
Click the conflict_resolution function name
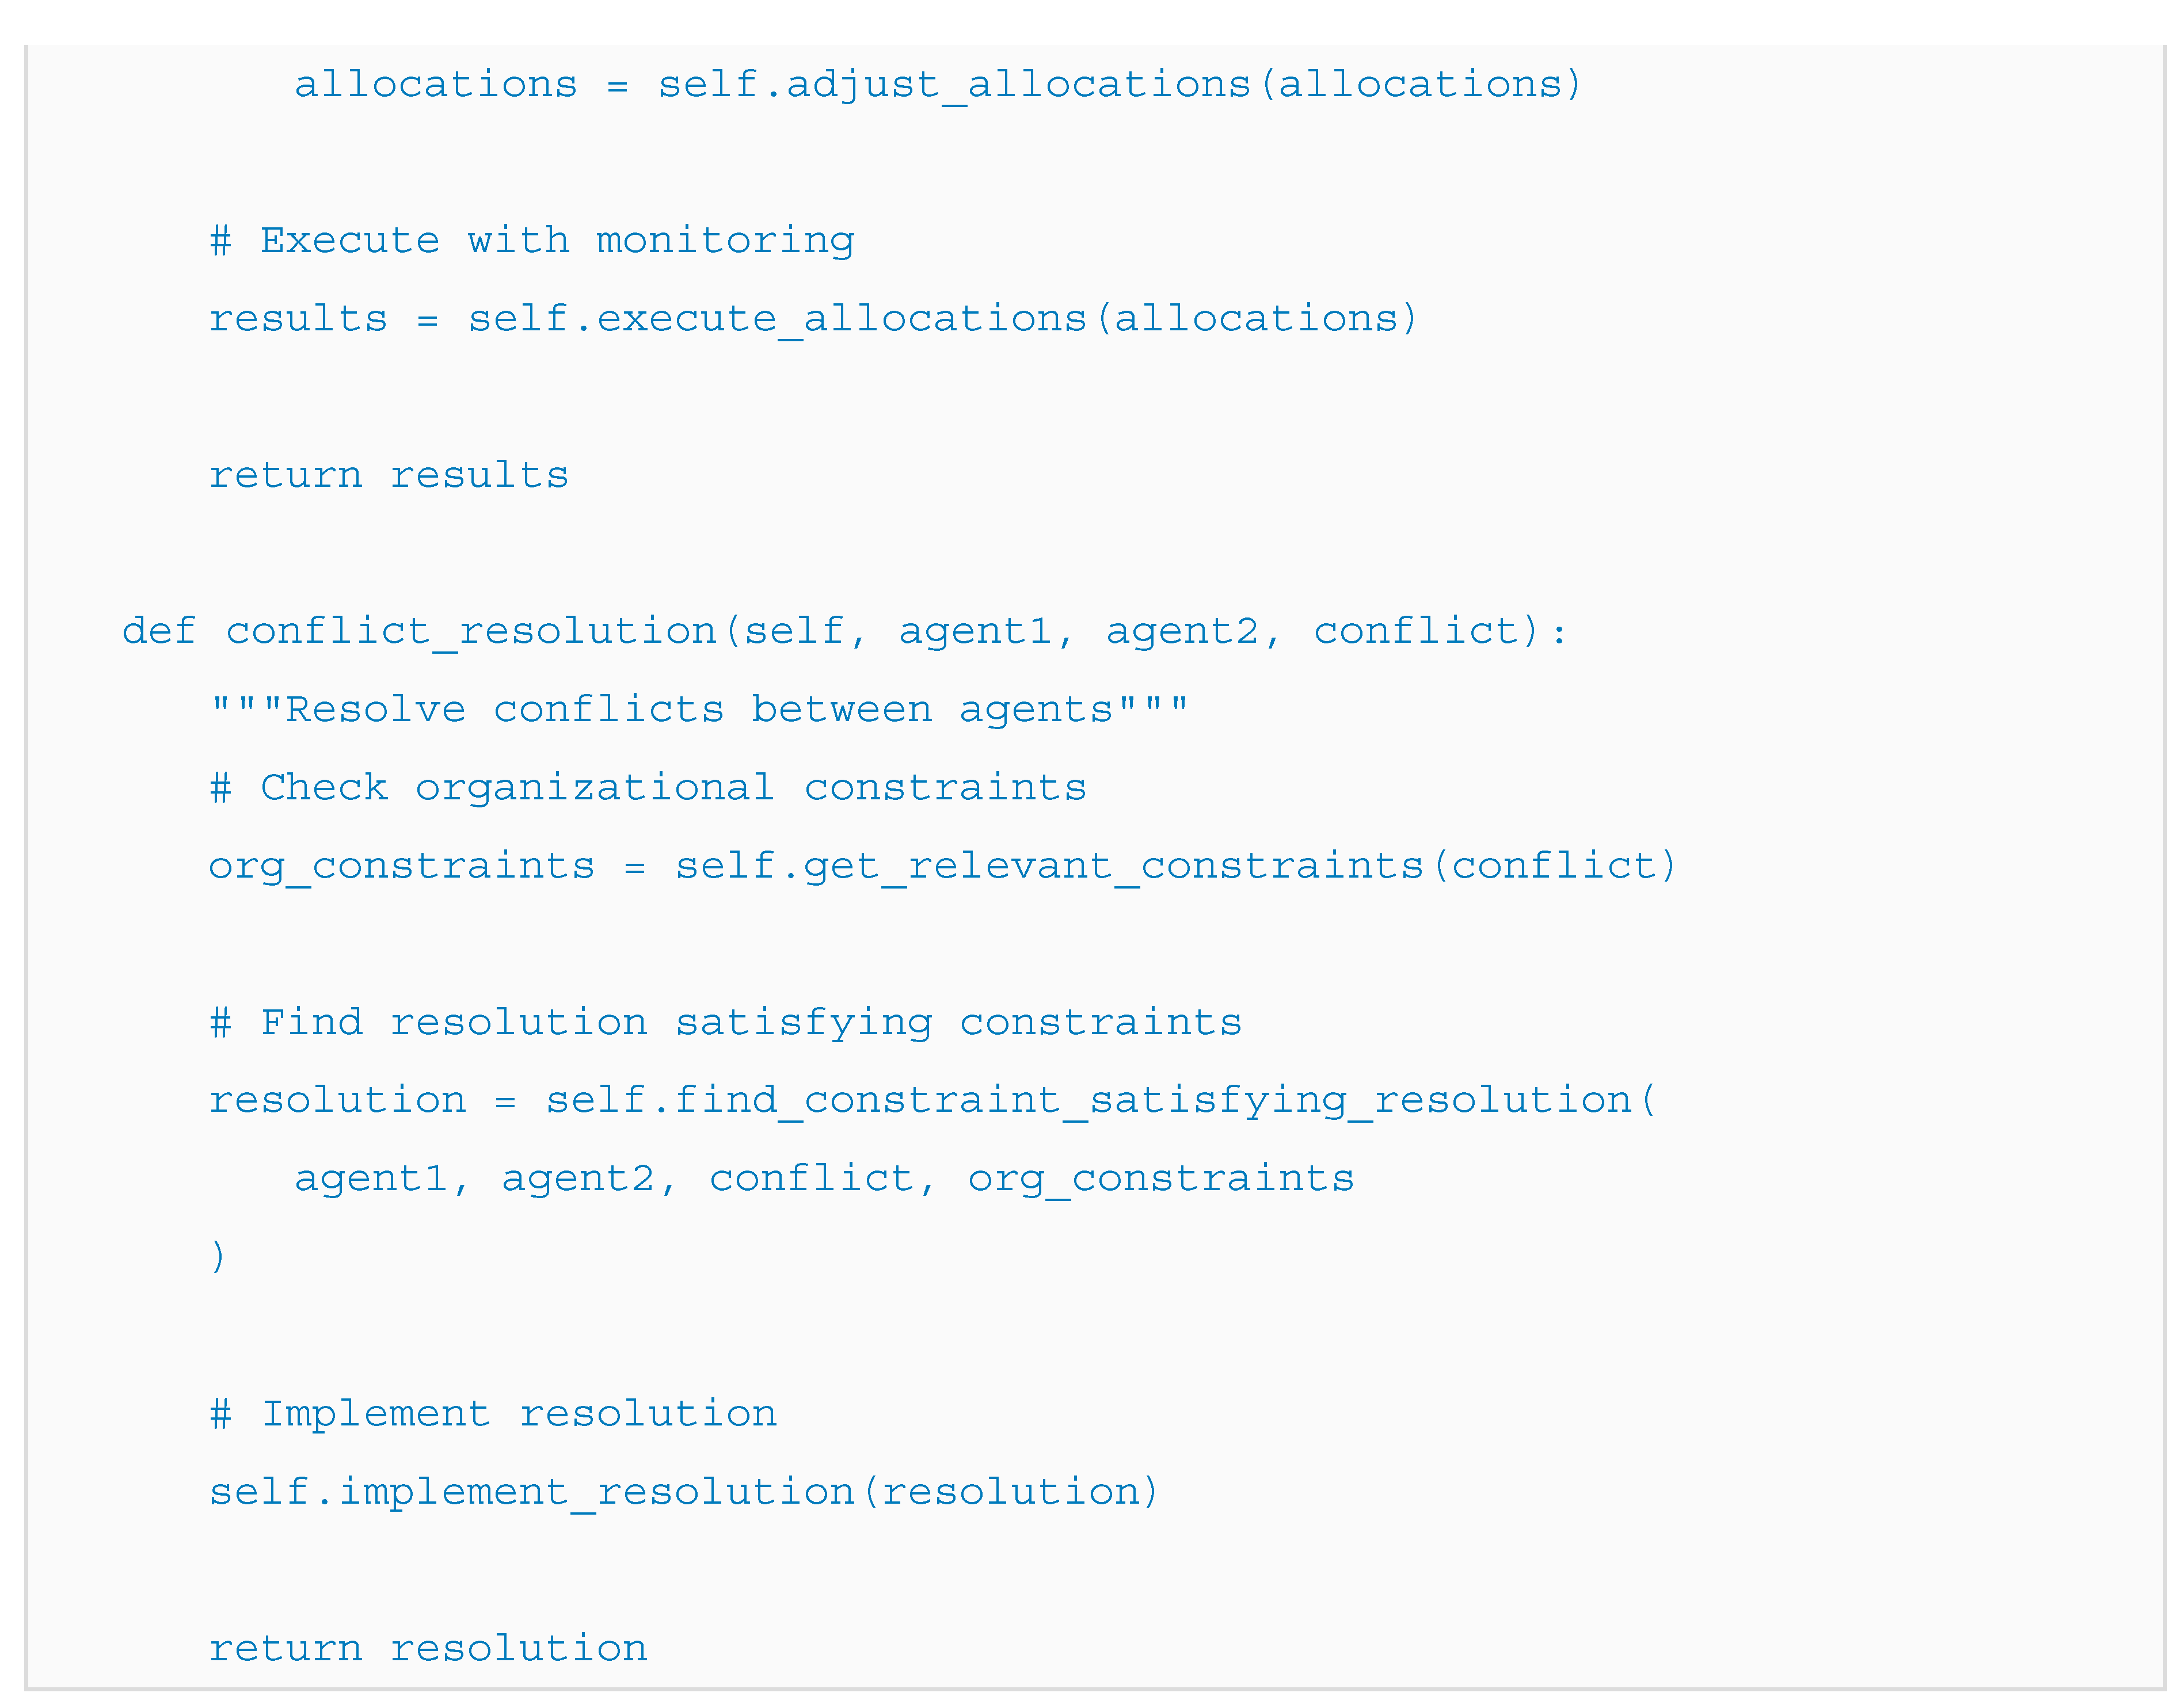coord(471,631)
